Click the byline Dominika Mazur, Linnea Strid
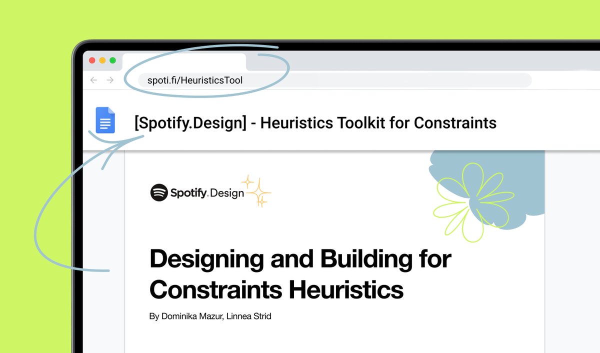 click(210, 316)
